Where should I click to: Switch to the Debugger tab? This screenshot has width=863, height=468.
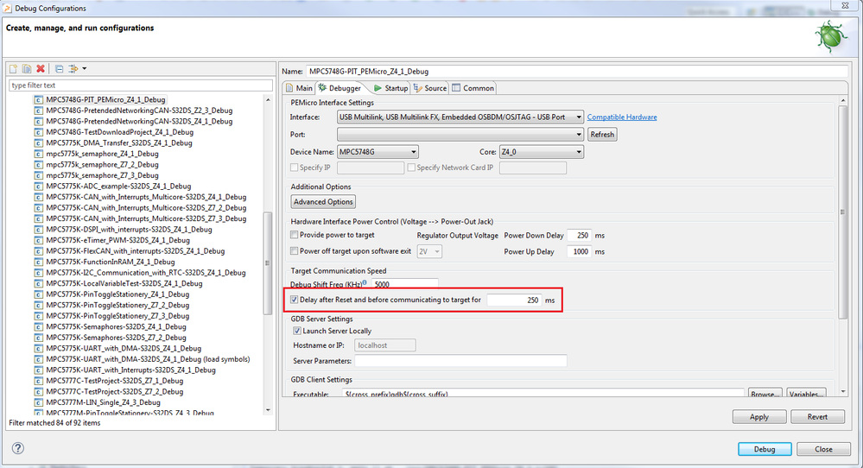pyautogui.click(x=339, y=88)
